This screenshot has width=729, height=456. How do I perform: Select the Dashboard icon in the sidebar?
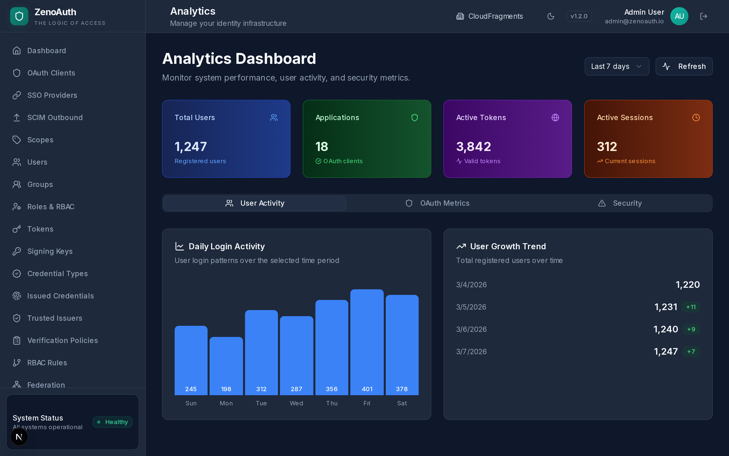[17, 50]
